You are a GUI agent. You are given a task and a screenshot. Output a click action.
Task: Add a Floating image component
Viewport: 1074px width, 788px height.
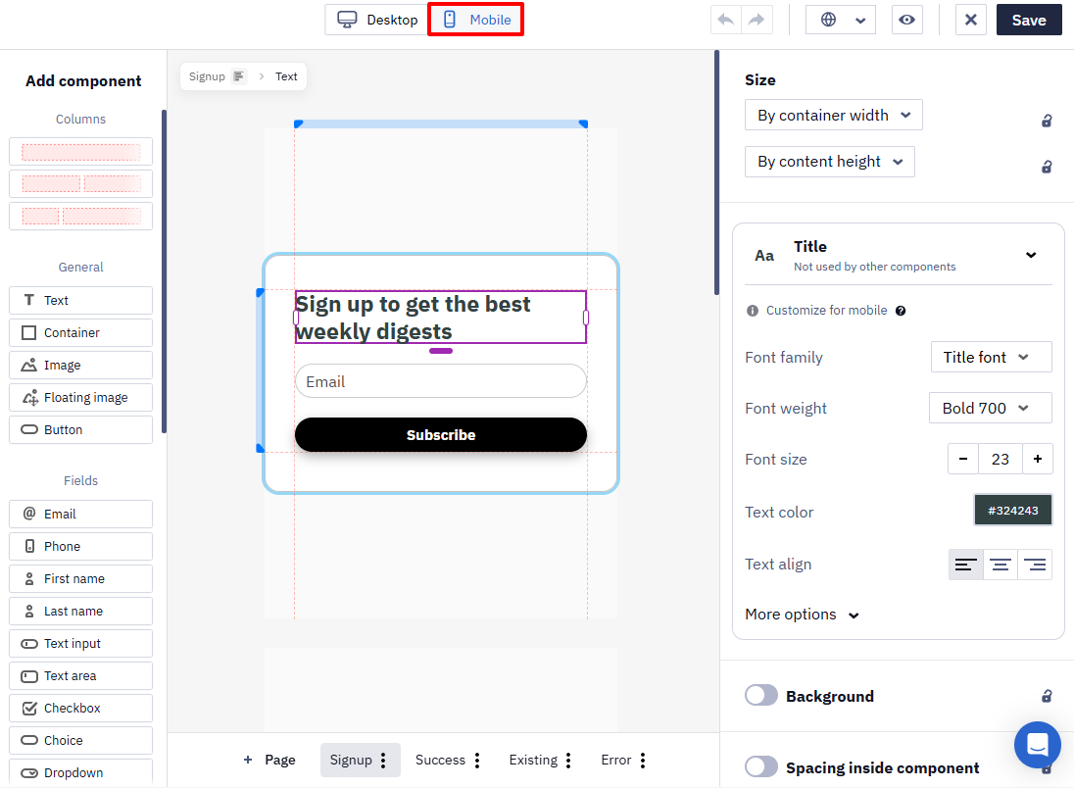(x=80, y=397)
